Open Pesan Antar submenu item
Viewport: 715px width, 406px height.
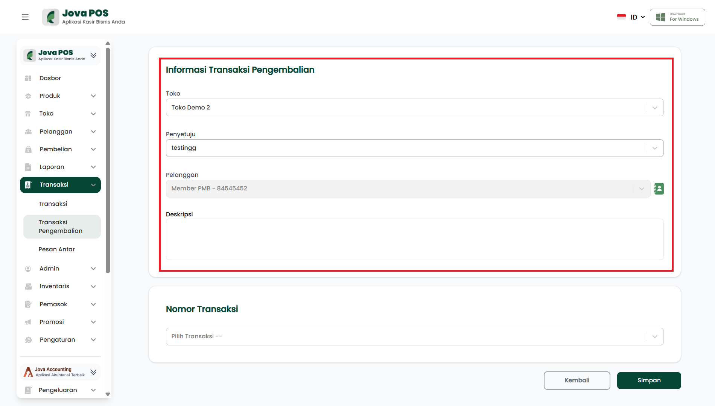point(56,249)
